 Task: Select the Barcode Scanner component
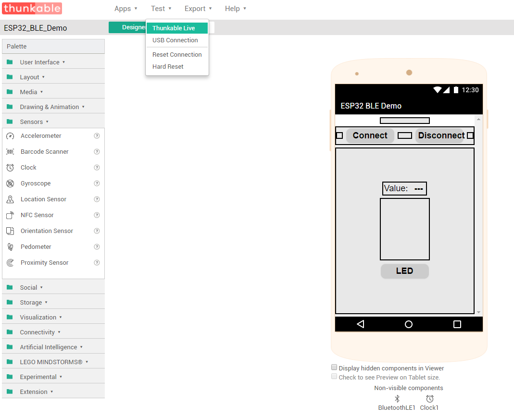[45, 151]
